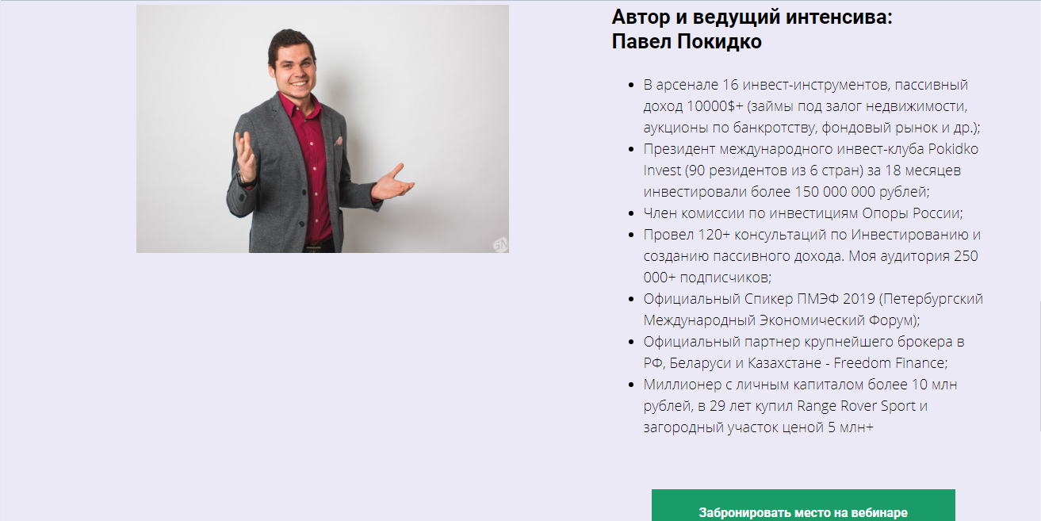Select the heading Автор и ведущий интенсива
1041x521 pixels.
(x=752, y=16)
